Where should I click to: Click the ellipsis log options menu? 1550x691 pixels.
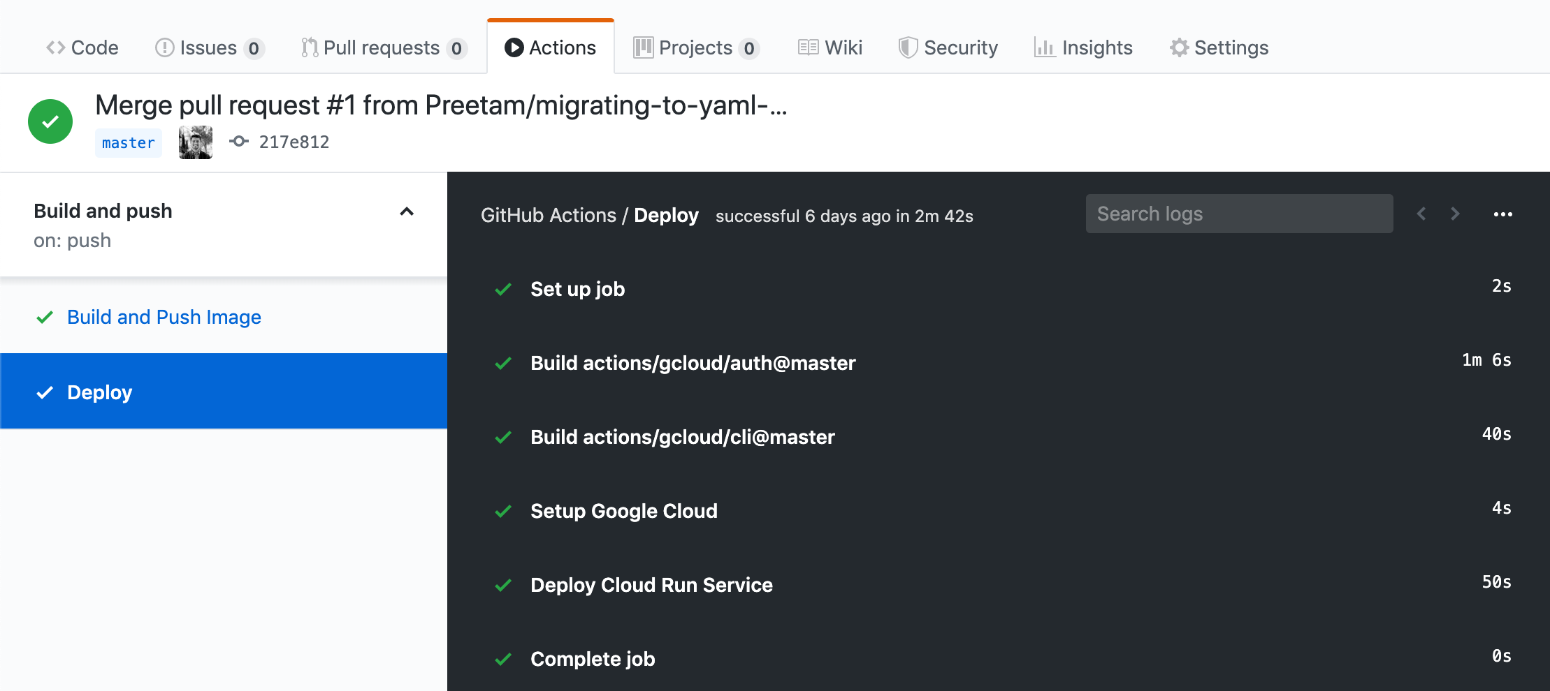point(1503,214)
